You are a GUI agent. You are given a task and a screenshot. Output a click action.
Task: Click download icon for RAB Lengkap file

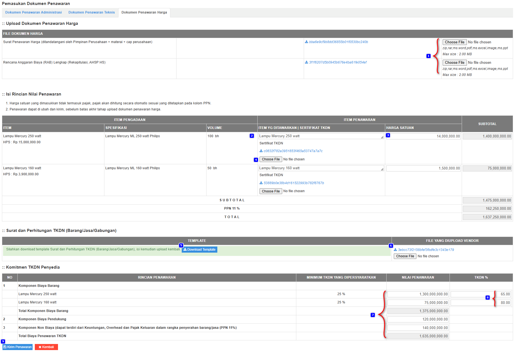coord(306,62)
